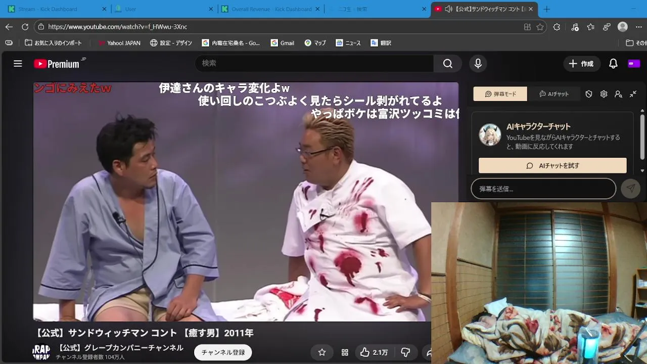Select the 弾幕モード tab
647x364 pixels.
(x=500, y=94)
